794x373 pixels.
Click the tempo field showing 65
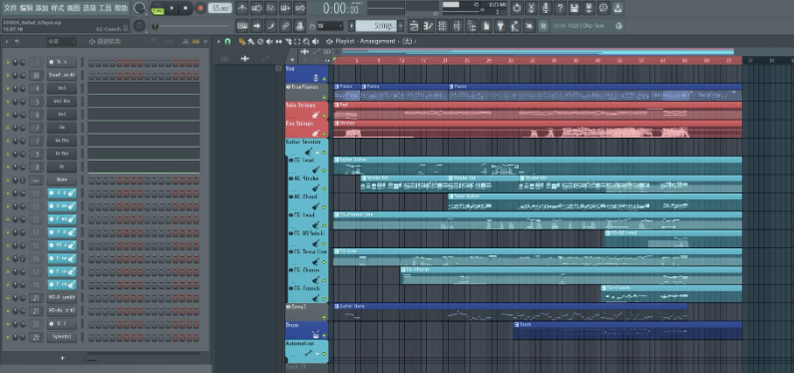219,8
